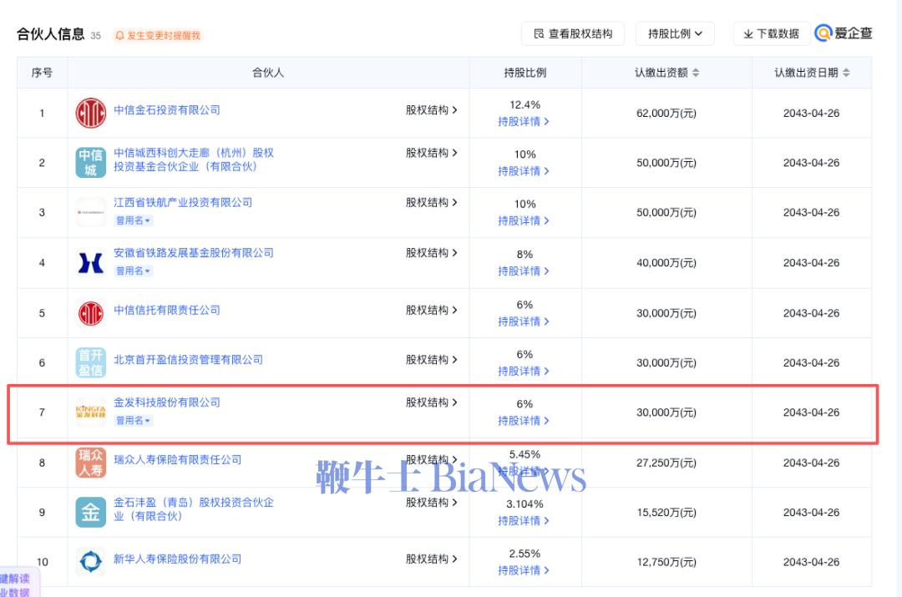
Task: Open the 瑞众人寿保险有限责任公司 link
Action: (177, 459)
